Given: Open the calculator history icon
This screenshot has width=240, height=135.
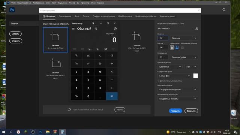Looking at the screenshot, I should (115, 28).
